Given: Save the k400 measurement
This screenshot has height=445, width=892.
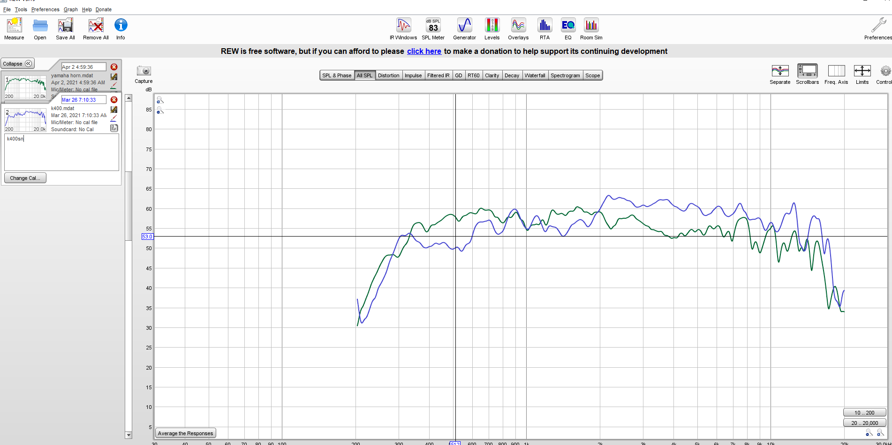Looking at the screenshot, I should 114,109.
